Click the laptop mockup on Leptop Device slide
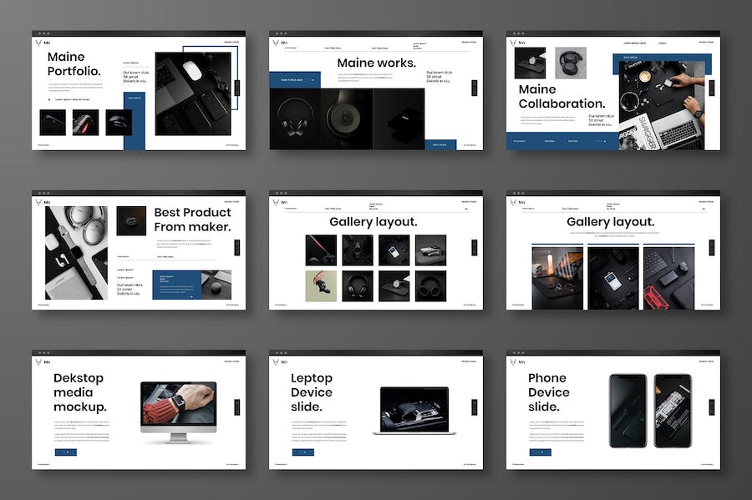Viewport: 752px width, 500px height. (x=414, y=411)
